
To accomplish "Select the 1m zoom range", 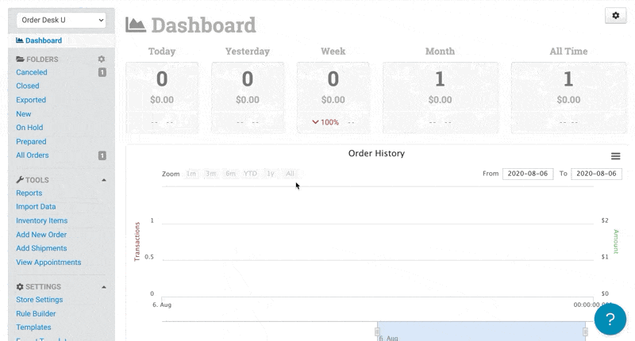I will pyautogui.click(x=190, y=174).
